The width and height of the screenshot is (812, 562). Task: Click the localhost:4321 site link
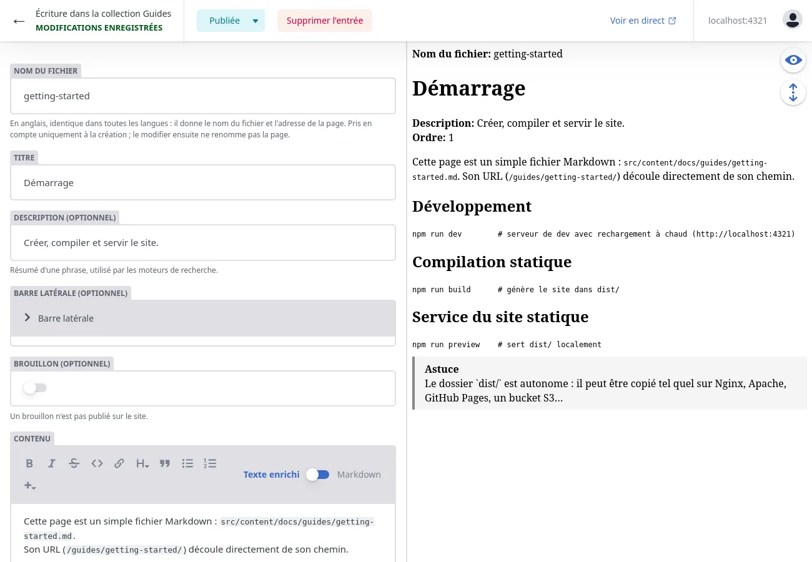tap(738, 21)
